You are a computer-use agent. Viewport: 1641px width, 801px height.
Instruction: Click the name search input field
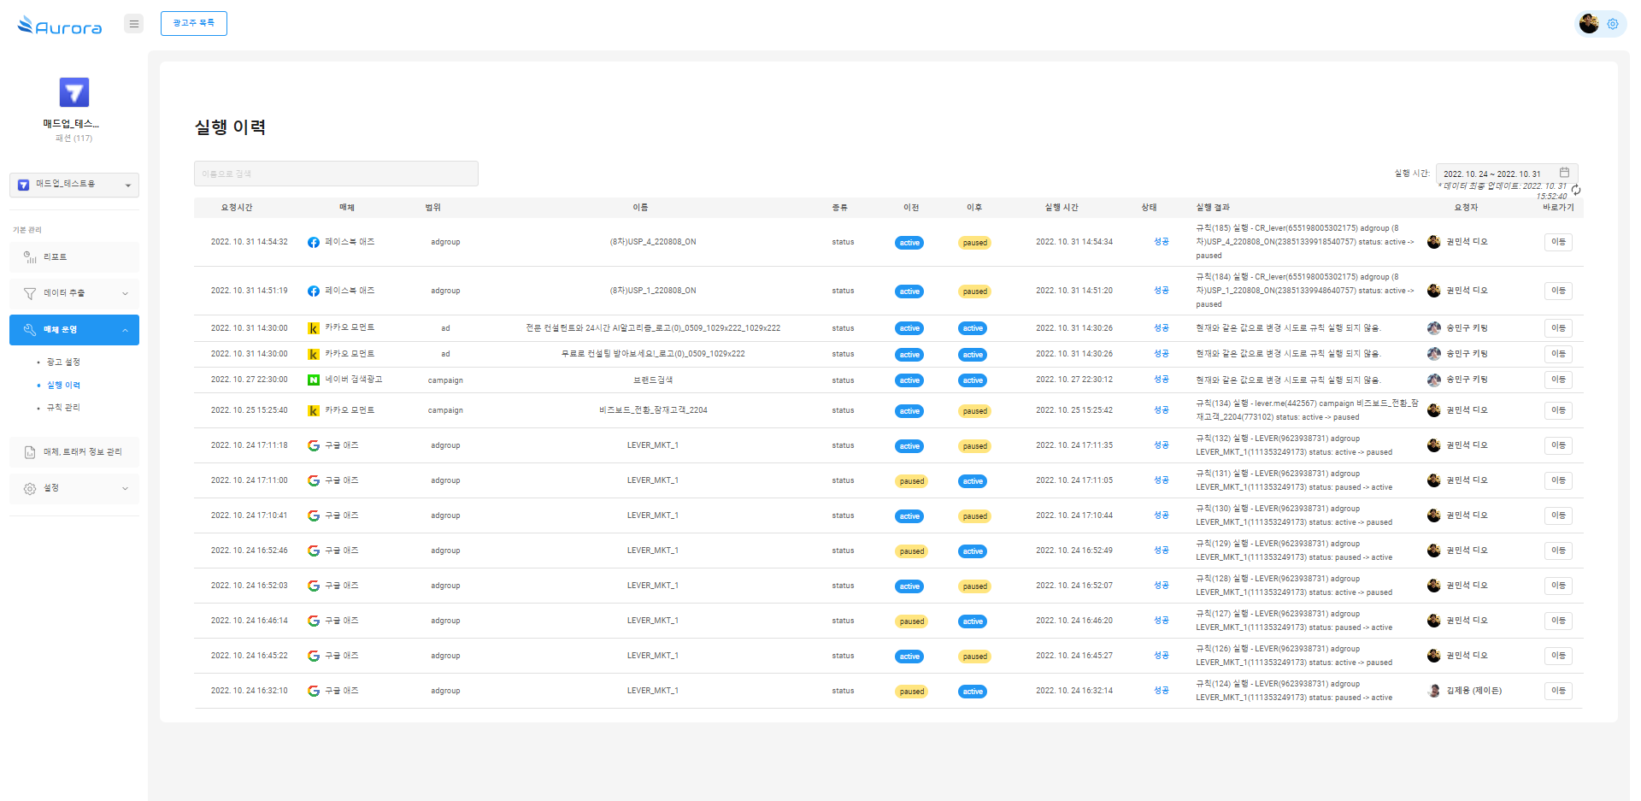[336, 174]
